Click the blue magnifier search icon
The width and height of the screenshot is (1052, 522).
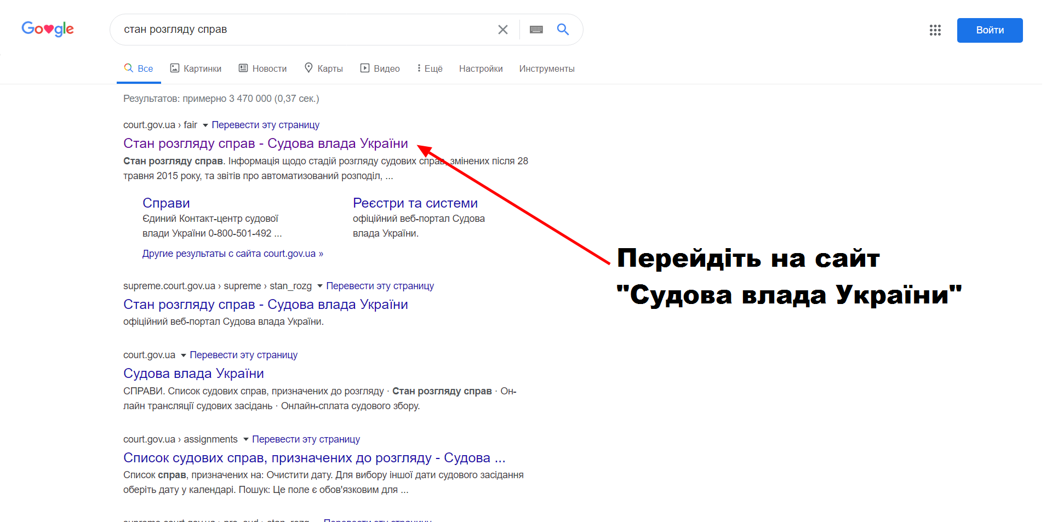click(563, 30)
